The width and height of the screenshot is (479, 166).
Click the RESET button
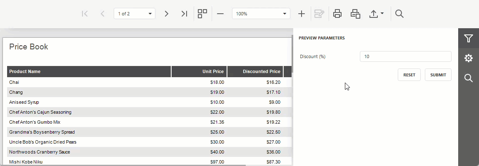(x=409, y=75)
